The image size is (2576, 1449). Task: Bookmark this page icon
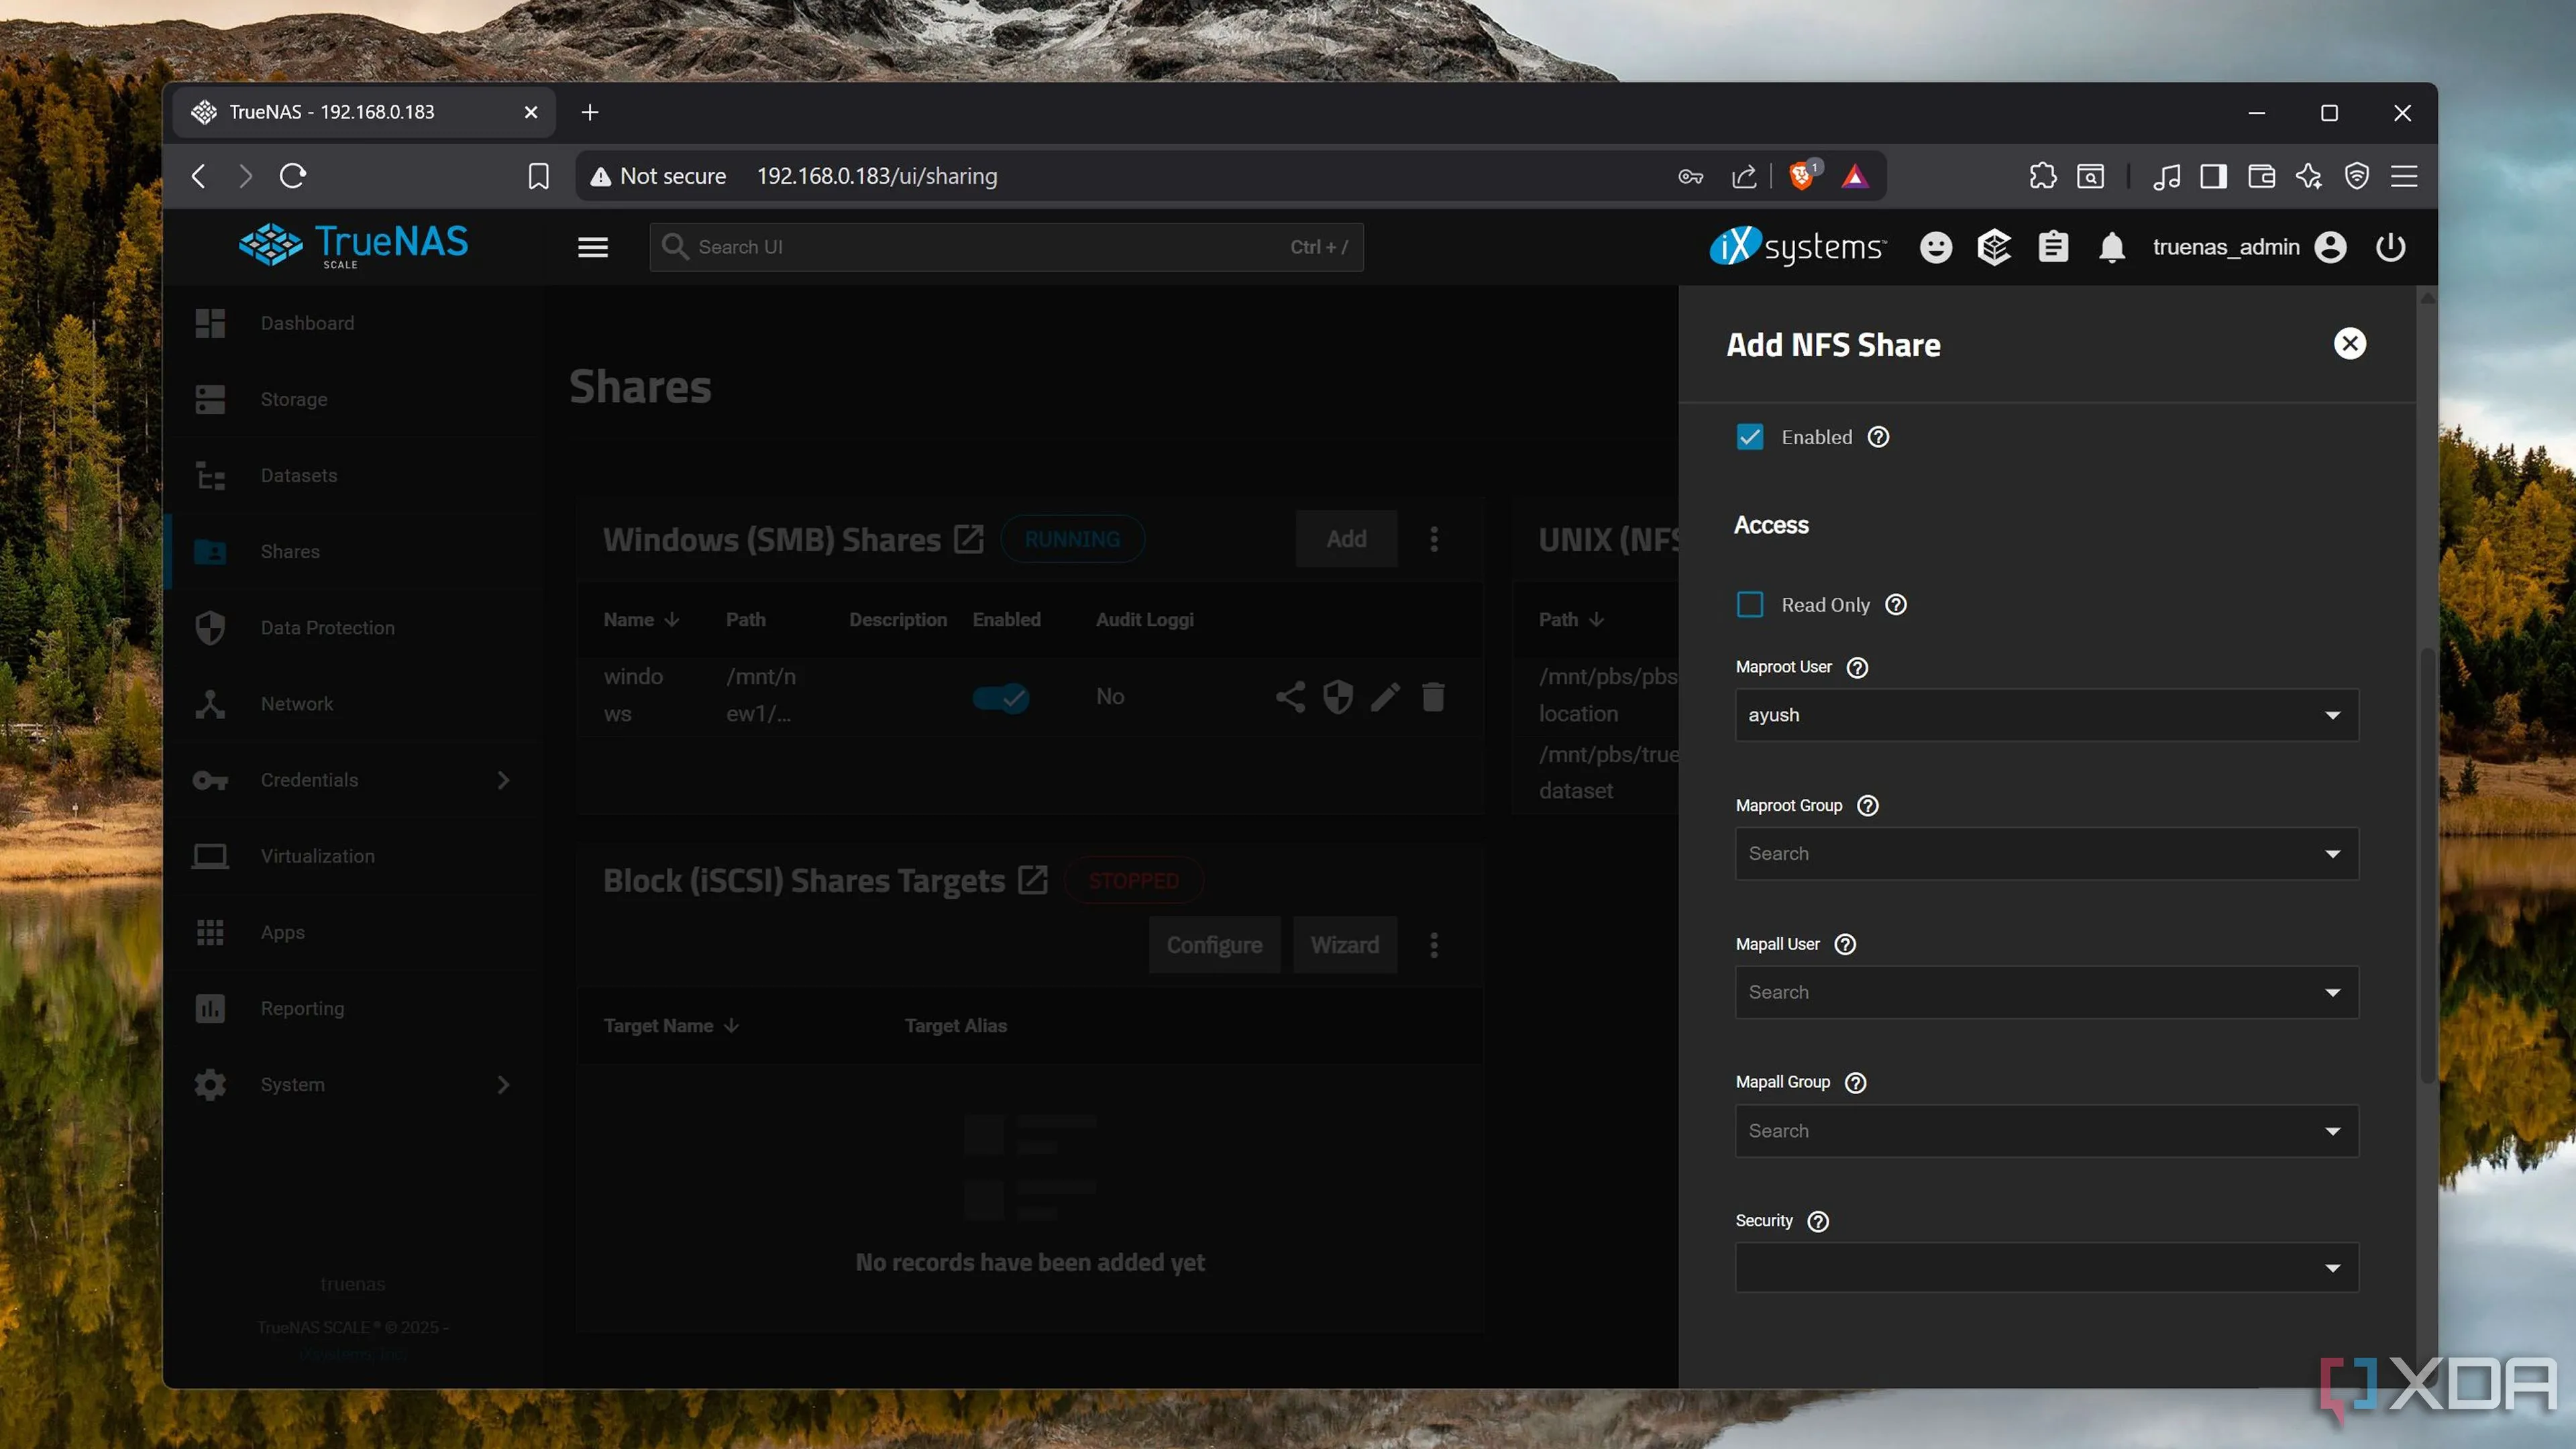click(x=538, y=176)
